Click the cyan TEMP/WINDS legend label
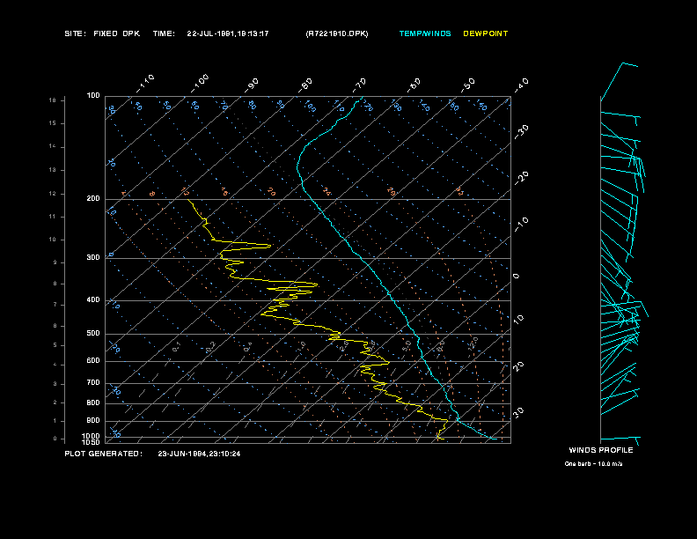 [x=425, y=33]
